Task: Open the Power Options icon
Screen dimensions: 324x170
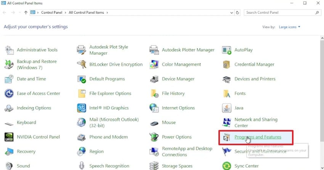Action: [x=154, y=137]
